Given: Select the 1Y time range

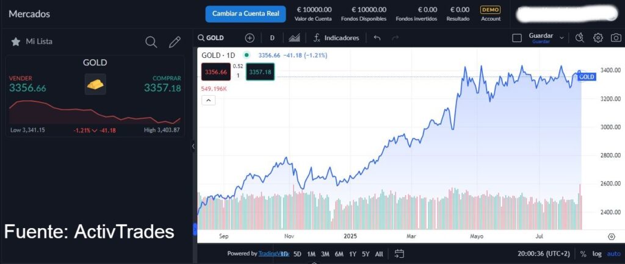Looking at the screenshot, I should (x=352, y=254).
